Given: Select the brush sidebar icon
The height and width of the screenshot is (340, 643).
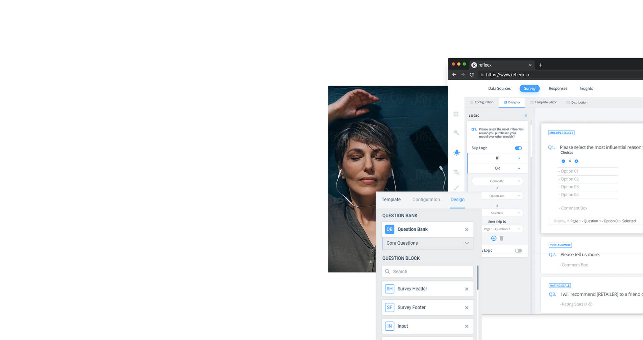Looking at the screenshot, I should (x=456, y=188).
